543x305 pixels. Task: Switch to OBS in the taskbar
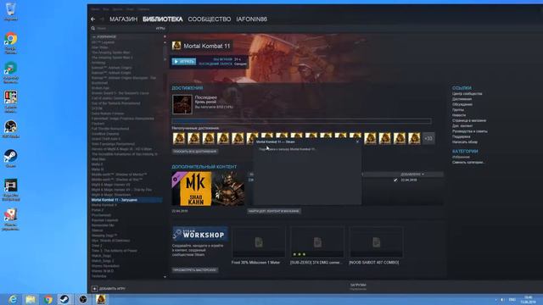pos(83,299)
